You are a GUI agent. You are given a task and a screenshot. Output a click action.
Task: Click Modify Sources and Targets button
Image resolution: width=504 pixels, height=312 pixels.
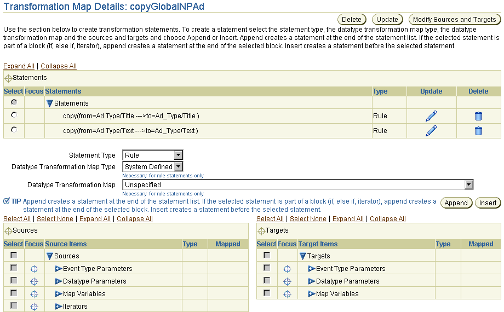coord(455,20)
